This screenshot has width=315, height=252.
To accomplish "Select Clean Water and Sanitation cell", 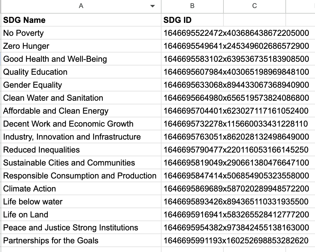I will [81, 98].
